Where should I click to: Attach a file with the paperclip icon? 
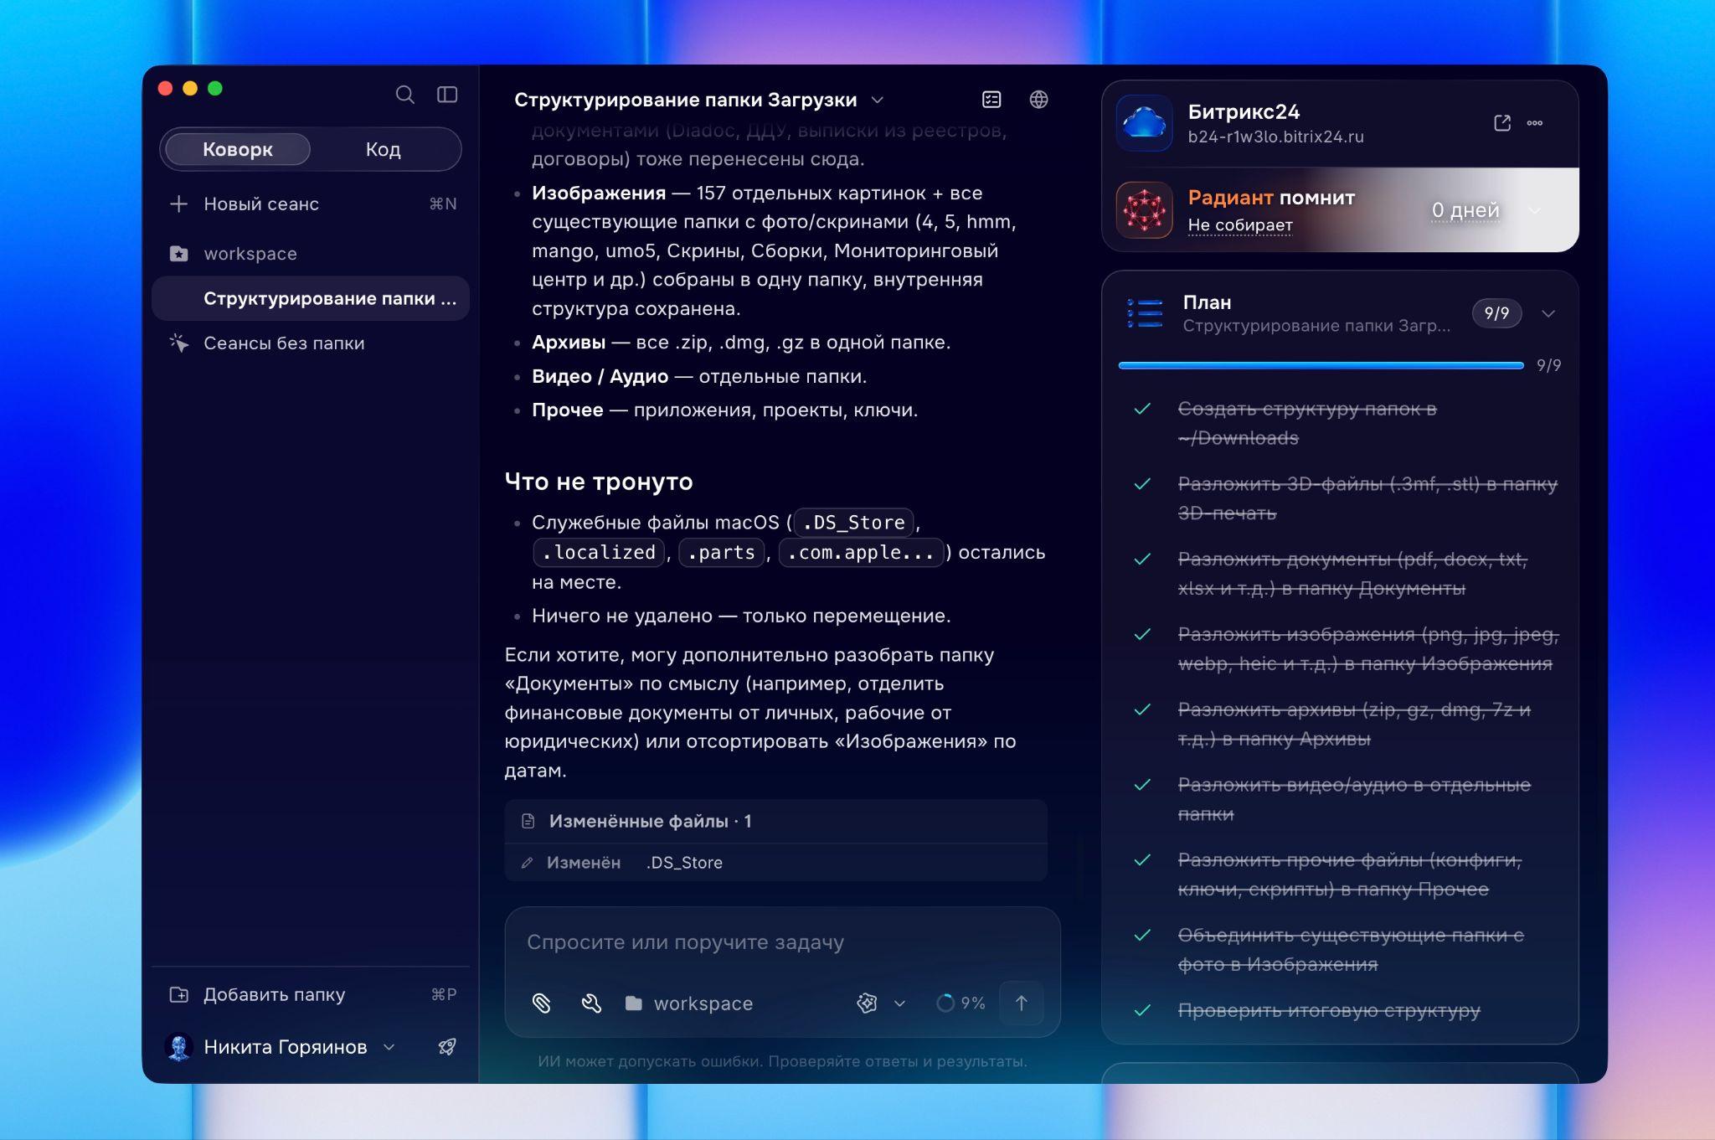(x=542, y=1003)
